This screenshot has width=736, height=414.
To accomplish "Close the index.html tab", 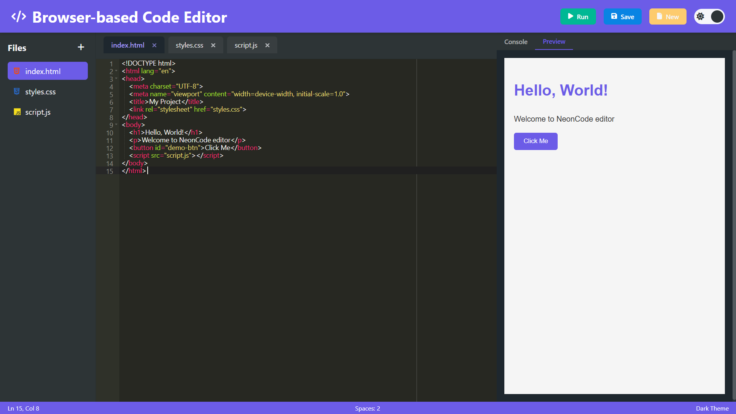I will [154, 45].
